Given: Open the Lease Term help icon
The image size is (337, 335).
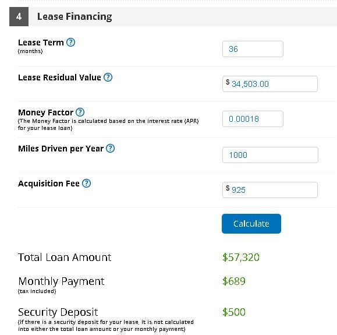Looking at the screenshot, I should pos(70,43).
